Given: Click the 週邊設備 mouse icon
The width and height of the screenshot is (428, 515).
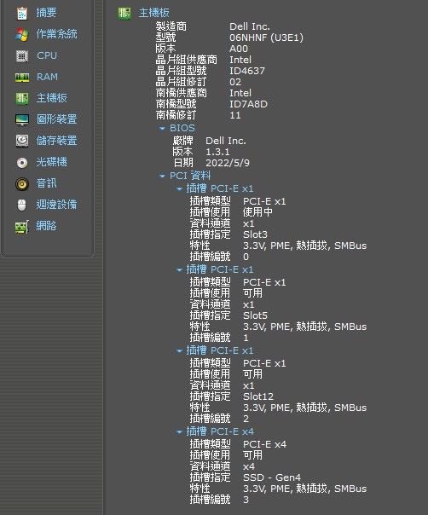Looking at the screenshot, I should pyautogui.click(x=22, y=205).
